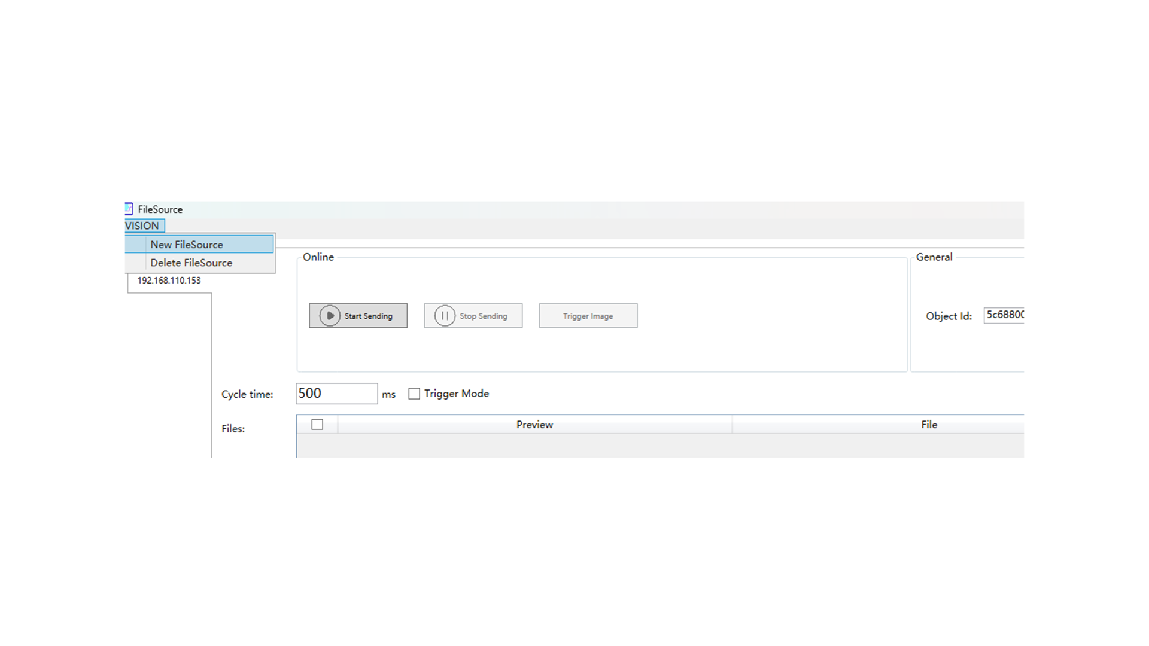Choose Delete FileSource from the menu
The width and height of the screenshot is (1149, 646).
point(191,263)
